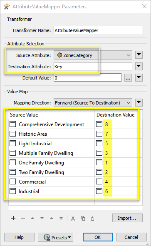Add a new row with plus icon

tap(13, 218)
